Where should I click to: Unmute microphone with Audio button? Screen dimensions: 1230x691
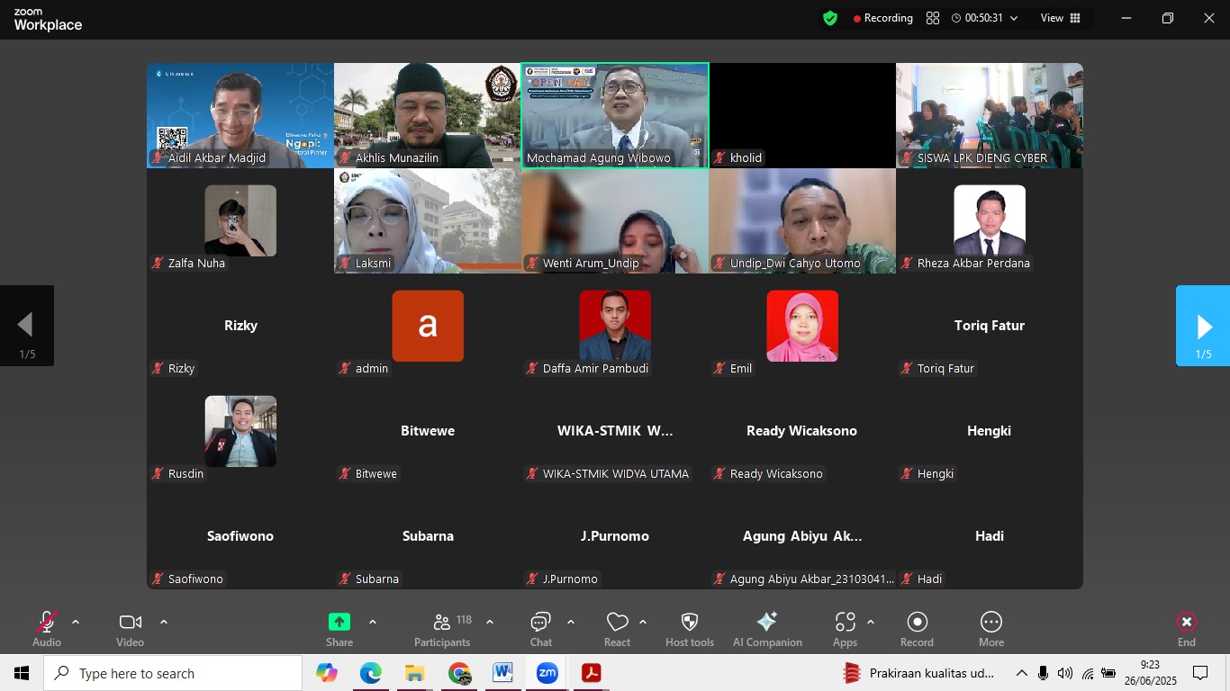(x=47, y=623)
